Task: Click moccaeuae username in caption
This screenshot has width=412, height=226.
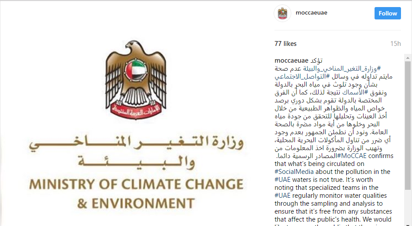Action: 288,61
